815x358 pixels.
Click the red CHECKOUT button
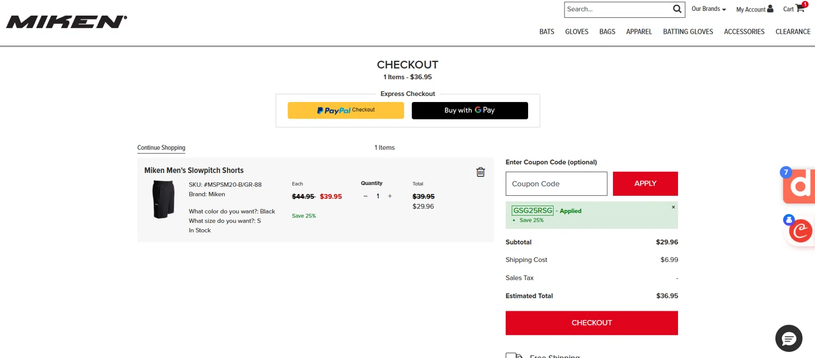click(592, 323)
